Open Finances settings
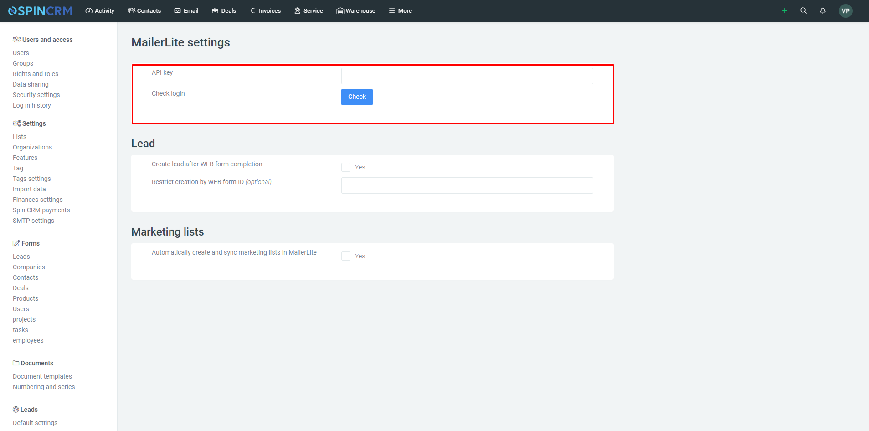This screenshot has height=431, width=869. (38, 200)
